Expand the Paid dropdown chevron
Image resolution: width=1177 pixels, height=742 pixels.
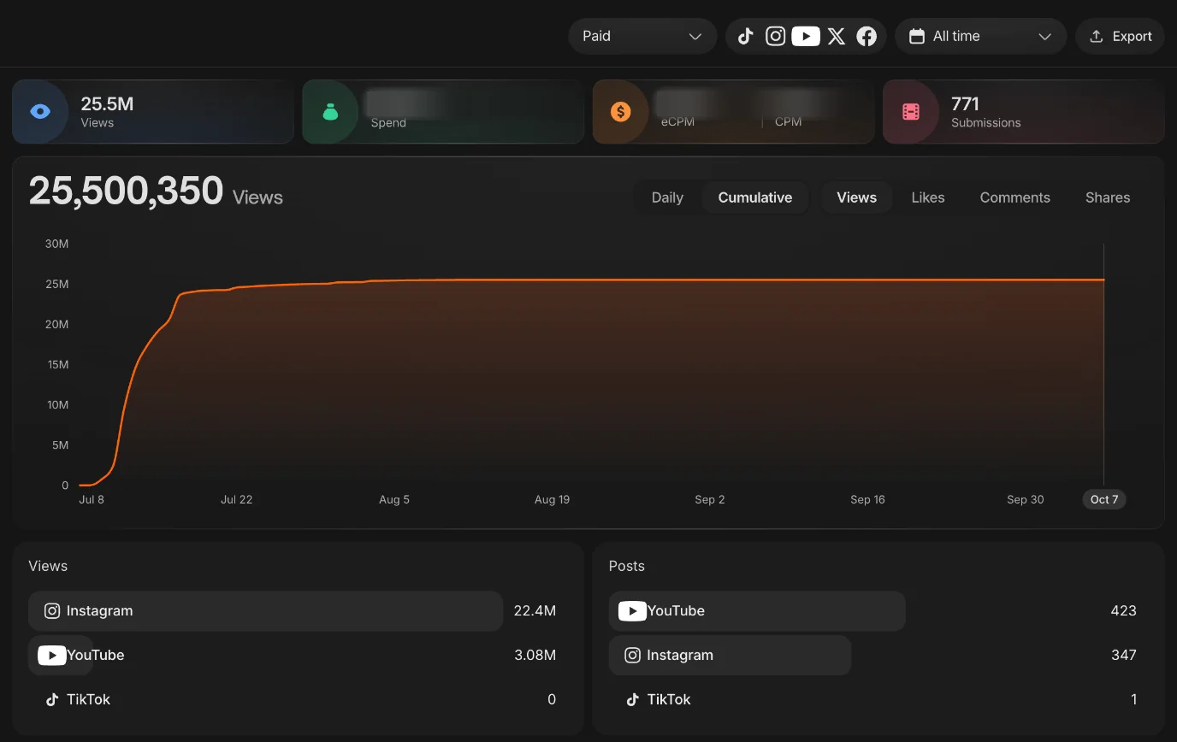point(695,36)
